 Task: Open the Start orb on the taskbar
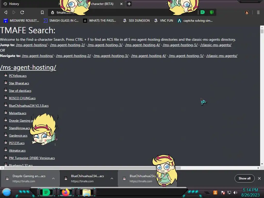[x=7, y=192]
